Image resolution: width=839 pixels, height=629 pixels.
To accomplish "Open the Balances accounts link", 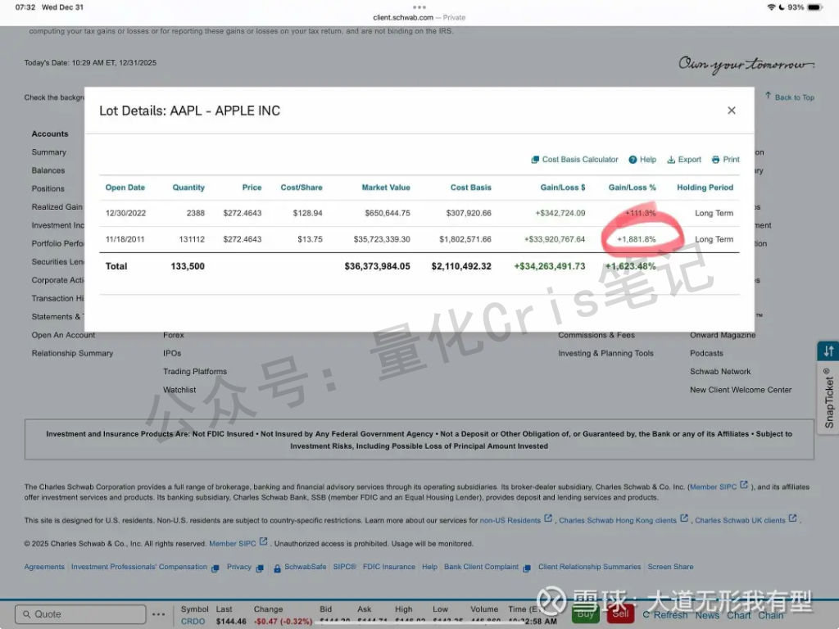I will pyautogui.click(x=48, y=170).
